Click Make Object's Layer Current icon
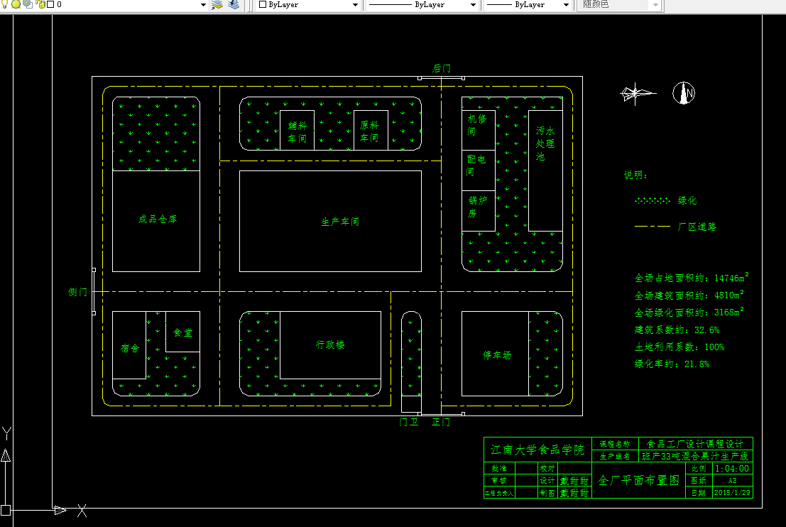 [217, 4]
